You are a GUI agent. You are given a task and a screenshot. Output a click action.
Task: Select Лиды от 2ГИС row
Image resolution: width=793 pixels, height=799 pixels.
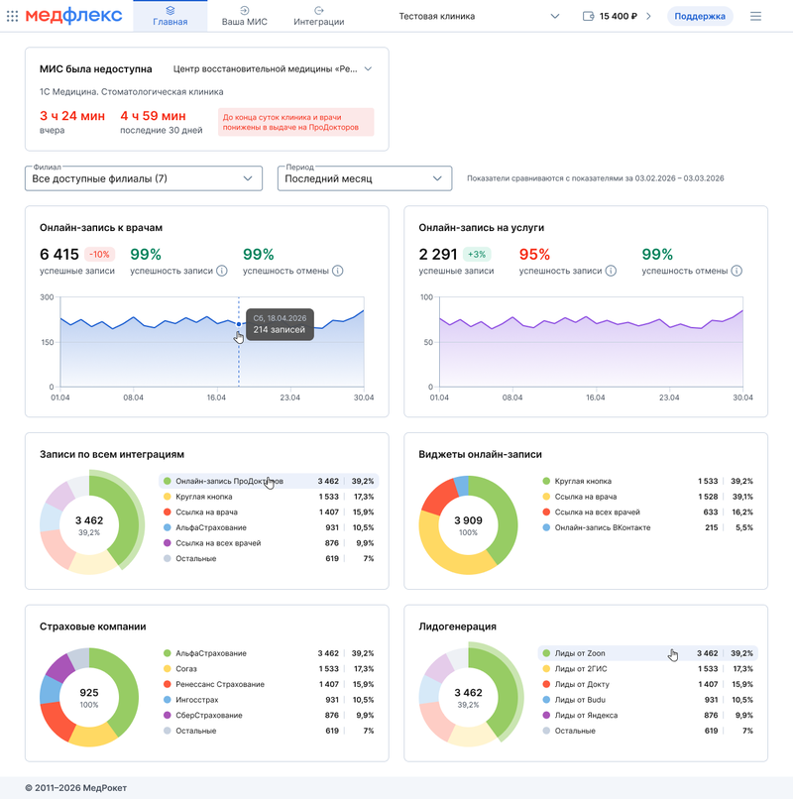coord(648,668)
